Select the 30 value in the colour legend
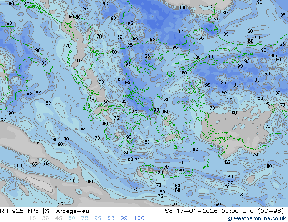The height and width of the screenshot is (222, 288). point(45,218)
